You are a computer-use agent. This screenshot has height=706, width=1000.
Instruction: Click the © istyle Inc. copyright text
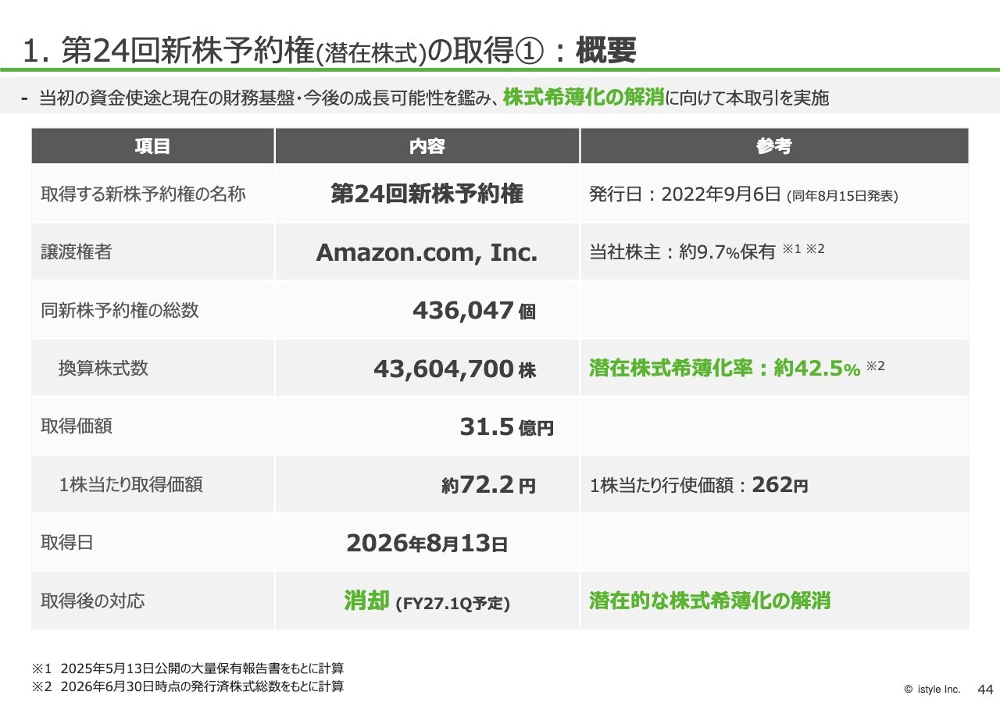(932, 690)
